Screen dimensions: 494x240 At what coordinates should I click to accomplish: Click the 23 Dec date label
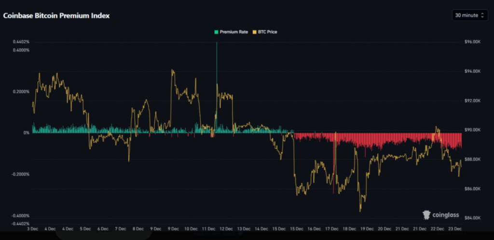(x=455, y=229)
